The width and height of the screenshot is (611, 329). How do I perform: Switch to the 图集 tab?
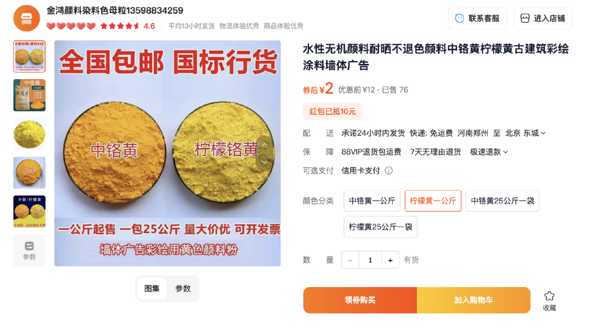coord(152,288)
